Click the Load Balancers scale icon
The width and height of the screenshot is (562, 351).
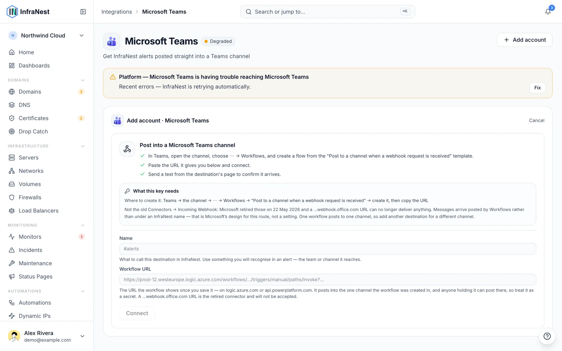pos(12,211)
